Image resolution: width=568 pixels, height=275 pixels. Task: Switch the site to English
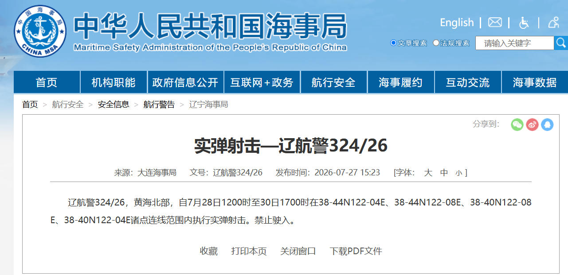point(457,22)
